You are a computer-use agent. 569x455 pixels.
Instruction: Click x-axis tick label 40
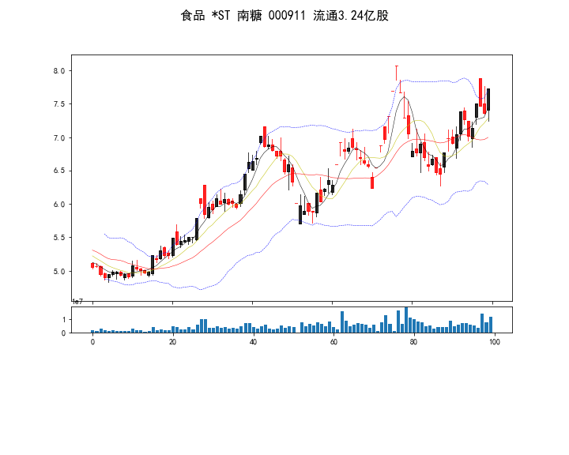point(253,343)
